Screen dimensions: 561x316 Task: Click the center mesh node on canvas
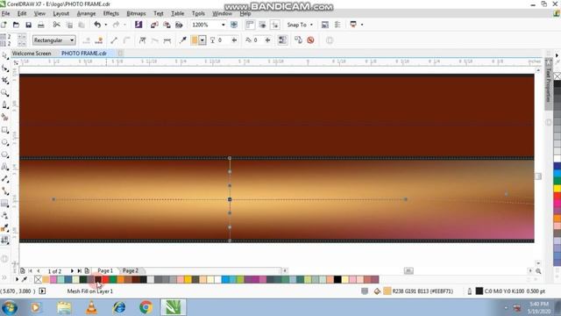point(230,199)
